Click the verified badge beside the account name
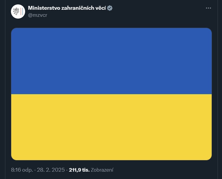The height and width of the screenshot is (179, 222). tap(110, 8)
